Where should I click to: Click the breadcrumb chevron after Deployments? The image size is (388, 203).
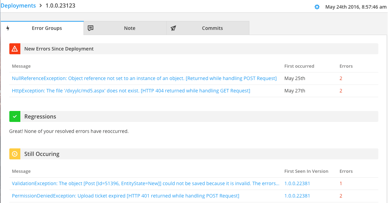click(40, 5)
